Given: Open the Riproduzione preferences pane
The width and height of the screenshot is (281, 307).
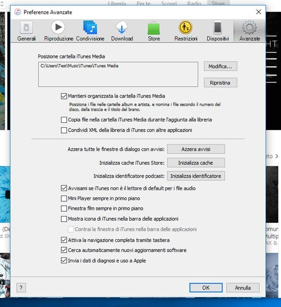Looking at the screenshot, I should [59, 31].
